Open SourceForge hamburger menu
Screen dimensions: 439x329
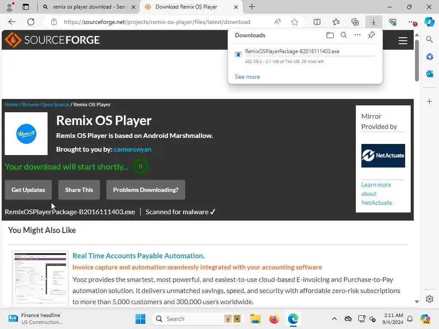coord(403,41)
